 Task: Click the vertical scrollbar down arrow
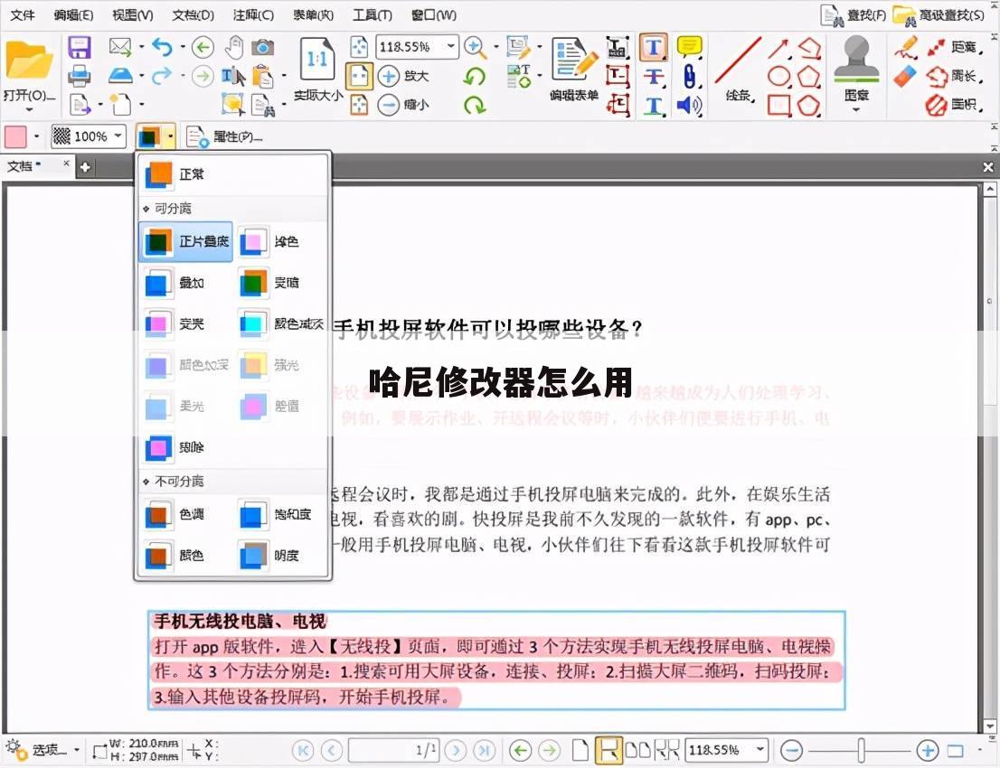point(989,726)
